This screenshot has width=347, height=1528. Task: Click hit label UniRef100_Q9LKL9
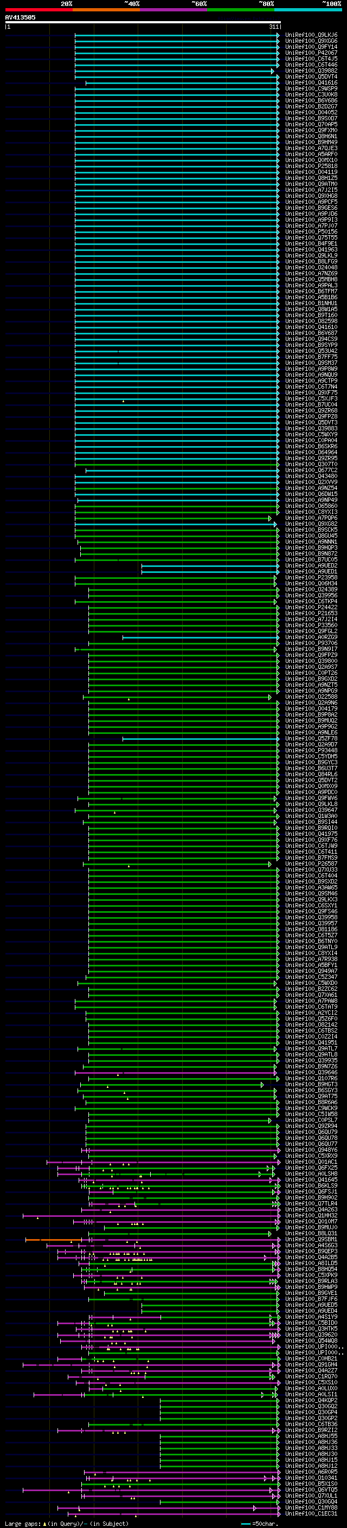point(311,256)
